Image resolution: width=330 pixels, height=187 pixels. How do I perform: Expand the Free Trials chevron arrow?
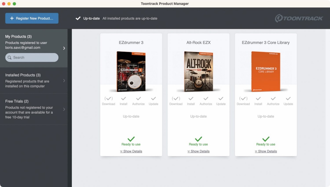64,109
